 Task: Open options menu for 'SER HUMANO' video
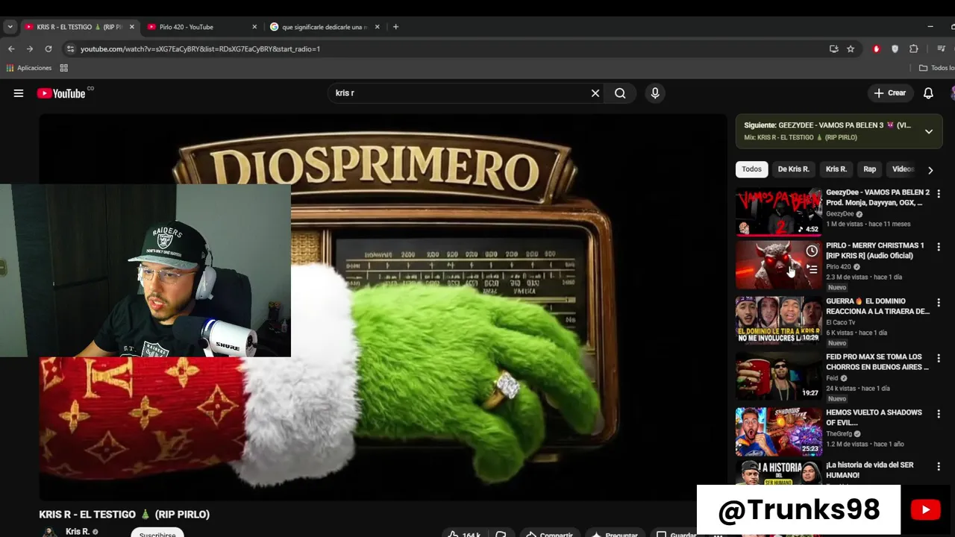939,466
